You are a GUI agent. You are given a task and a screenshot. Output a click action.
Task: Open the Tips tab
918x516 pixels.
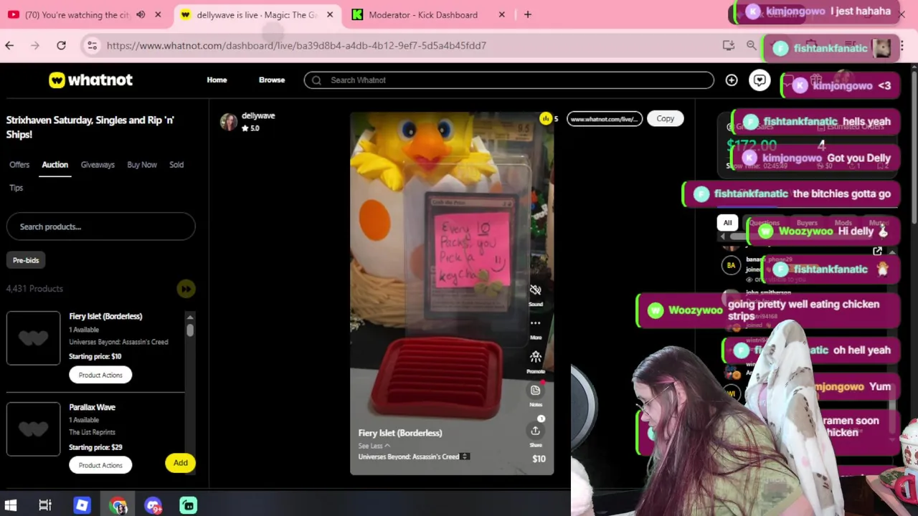tap(16, 188)
